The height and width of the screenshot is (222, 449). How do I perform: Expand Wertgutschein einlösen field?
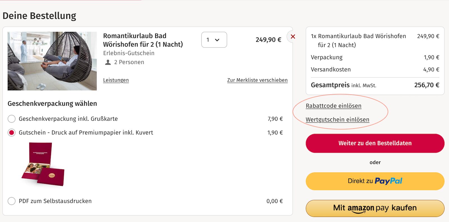pyautogui.click(x=337, y=120)
